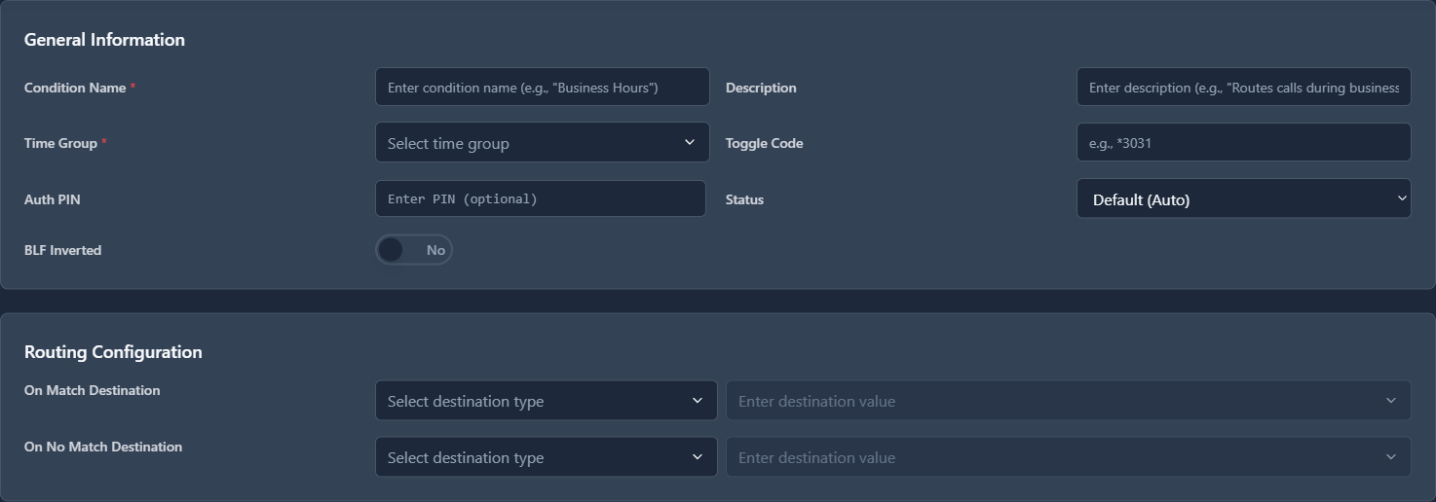Focus the Condition Name input field
This screenshot has width=1436, height=502.
click(x=542, y=88)
